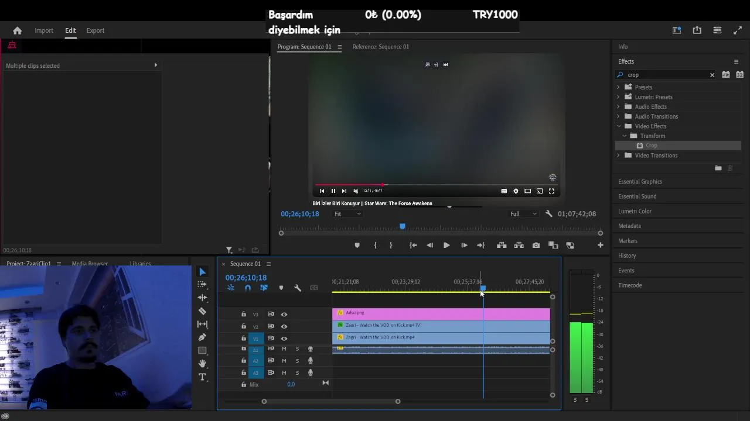Toggle V3 track output eye
The image size is (750, 421).
pos(284,315)
